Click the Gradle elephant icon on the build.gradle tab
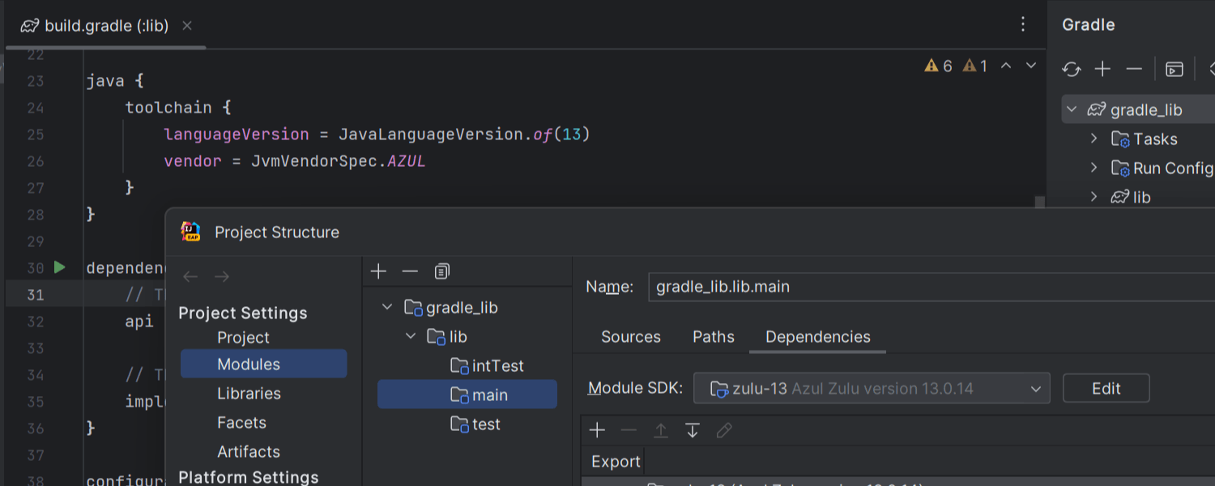Viewport: 1215px width, 486px height. click(x=30, y=25)
